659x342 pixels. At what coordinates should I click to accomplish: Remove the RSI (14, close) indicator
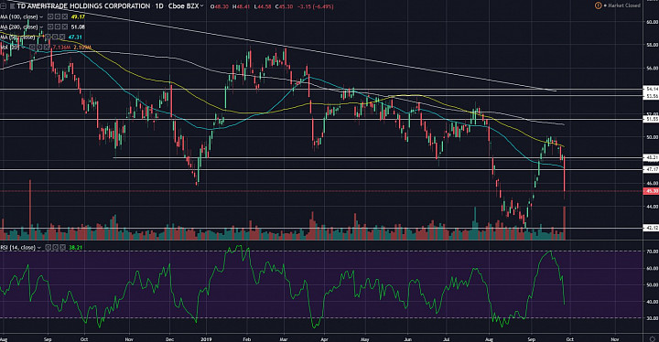[x=62, y=248]
